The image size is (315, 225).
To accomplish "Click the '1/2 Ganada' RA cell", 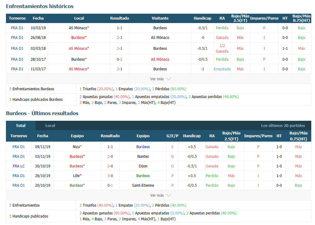I will coord(222,48).
